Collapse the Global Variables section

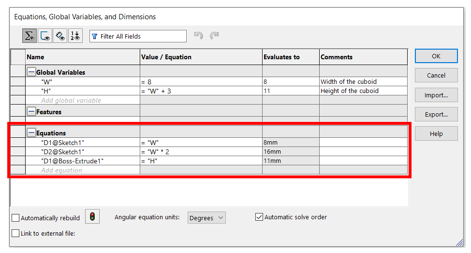[x=31, y=72]
